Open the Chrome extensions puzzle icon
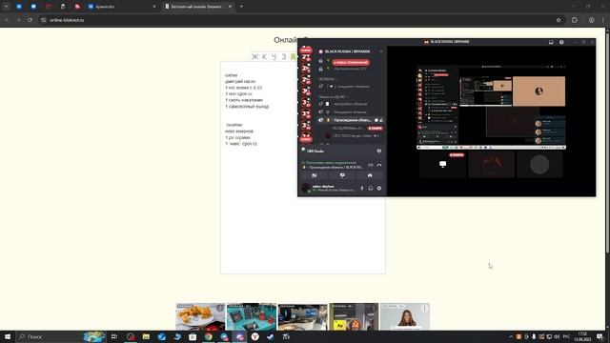 tap(575, 20)
